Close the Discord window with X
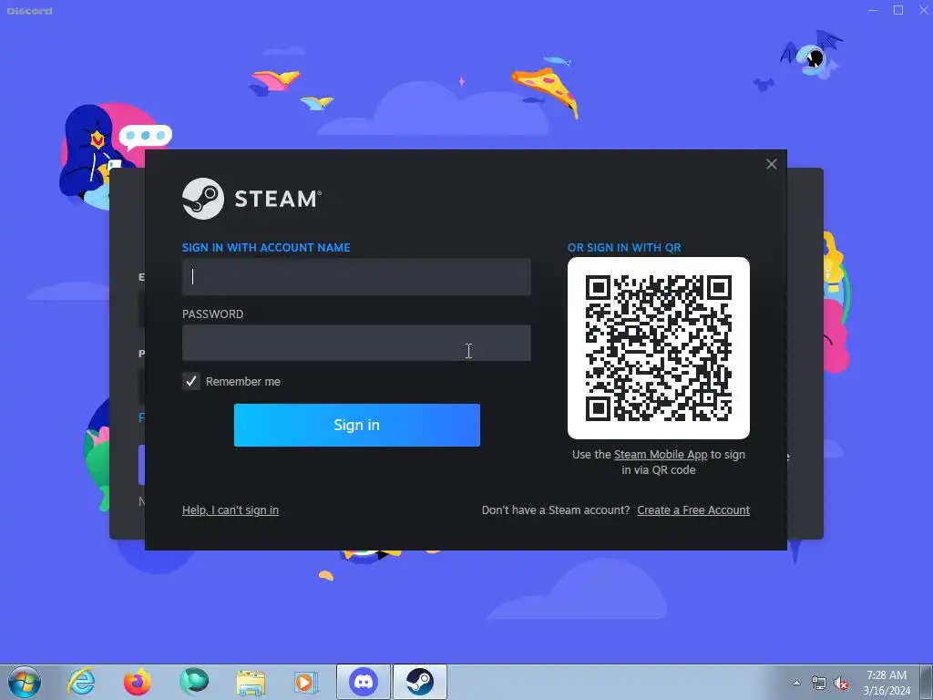 [924, 10]
